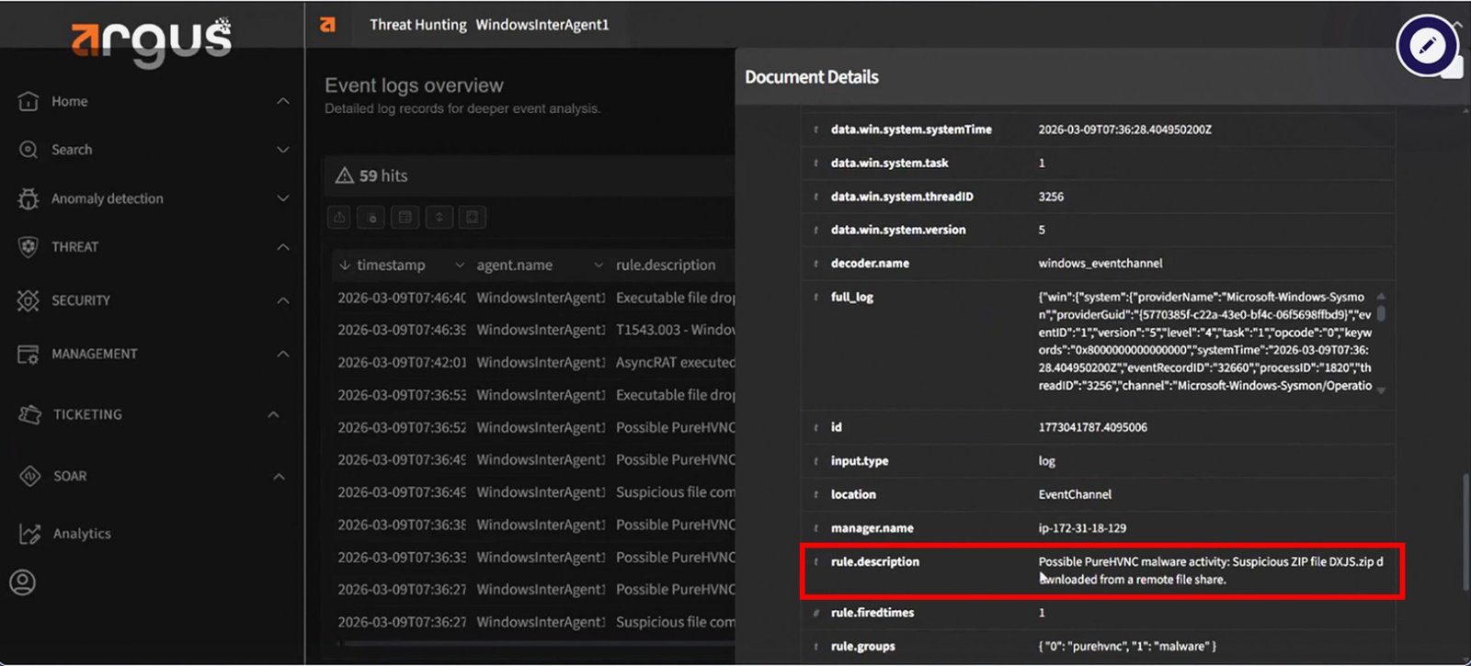
Task: Click the THREAT shield icon
Action: (29, 247)
